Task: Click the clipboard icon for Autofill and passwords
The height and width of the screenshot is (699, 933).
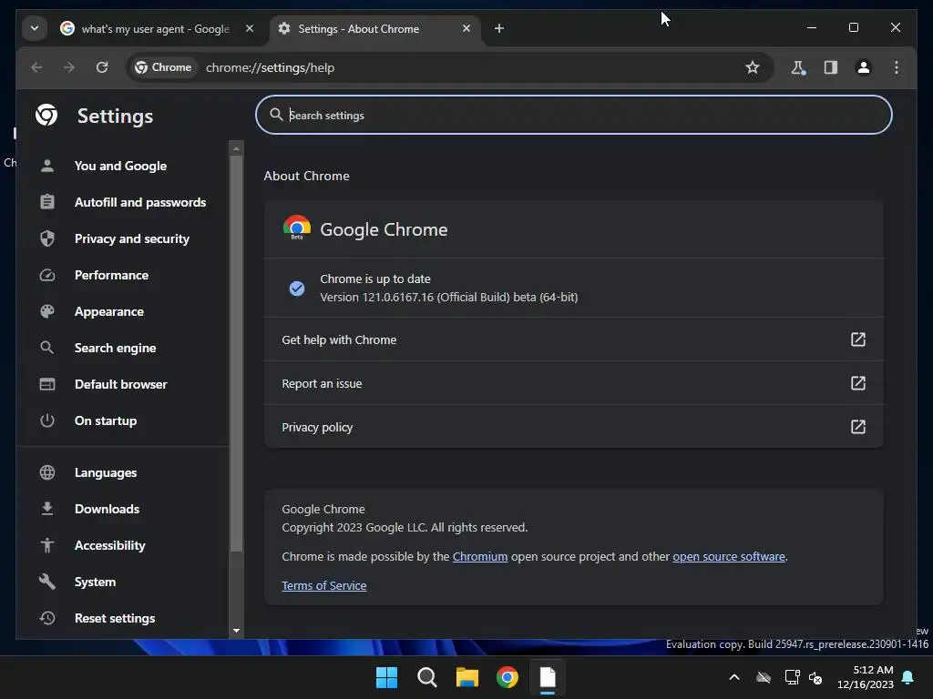Action: [x=47, y=202]
